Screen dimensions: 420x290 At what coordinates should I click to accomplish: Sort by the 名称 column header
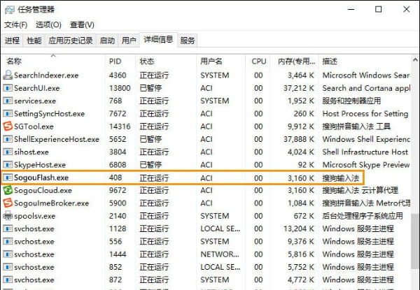click(x=53, y=61)
